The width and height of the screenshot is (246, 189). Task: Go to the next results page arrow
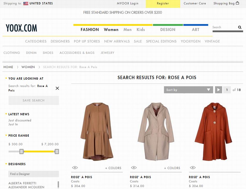pos(218,90)
